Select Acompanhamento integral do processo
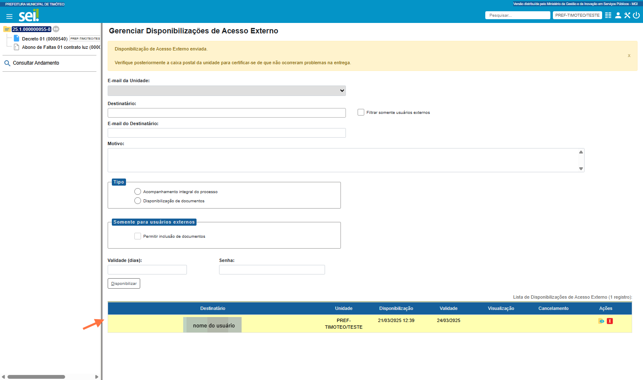This screenshot has width=643, height=380. pyautogui.click(x=138, y=191)
